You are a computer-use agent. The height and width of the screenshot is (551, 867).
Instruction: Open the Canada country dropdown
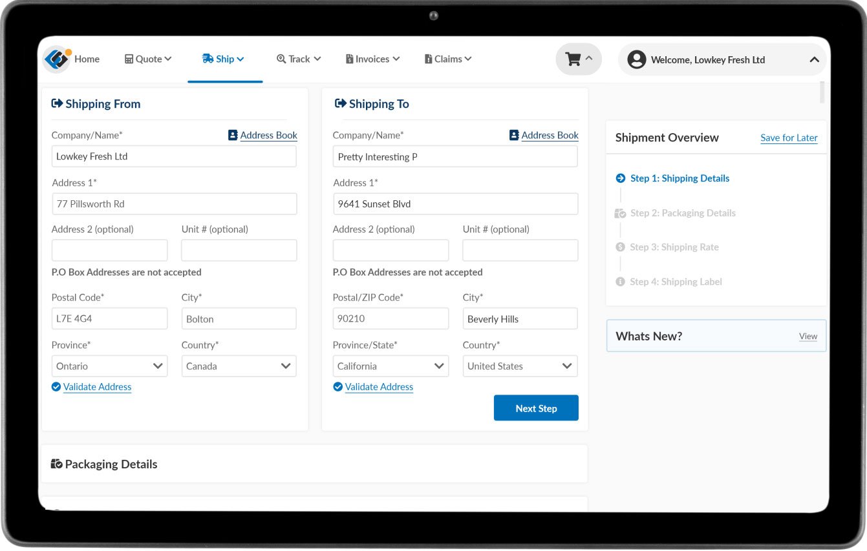239,366
